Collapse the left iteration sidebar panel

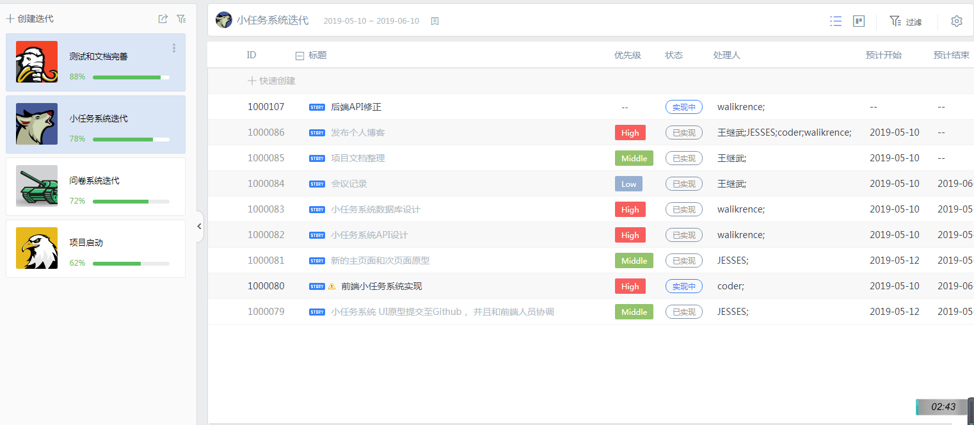tap(199, 226)
